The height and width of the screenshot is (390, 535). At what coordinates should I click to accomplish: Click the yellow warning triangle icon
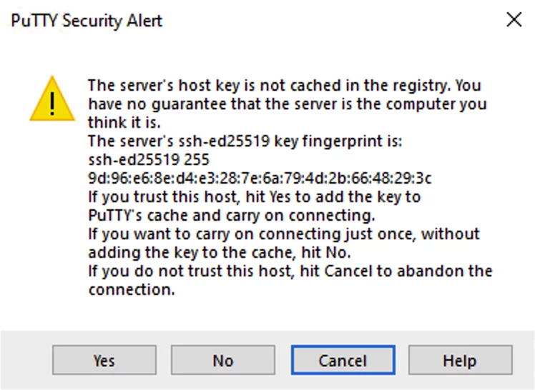52,99
